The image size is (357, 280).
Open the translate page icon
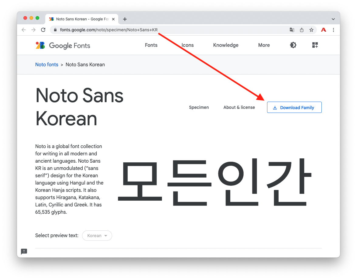pyautogui.click(x=292, y=30)
